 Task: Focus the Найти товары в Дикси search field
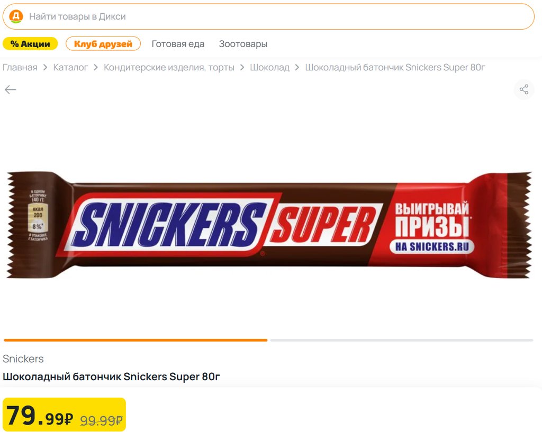pyautogui.click(x=268, y=16)
